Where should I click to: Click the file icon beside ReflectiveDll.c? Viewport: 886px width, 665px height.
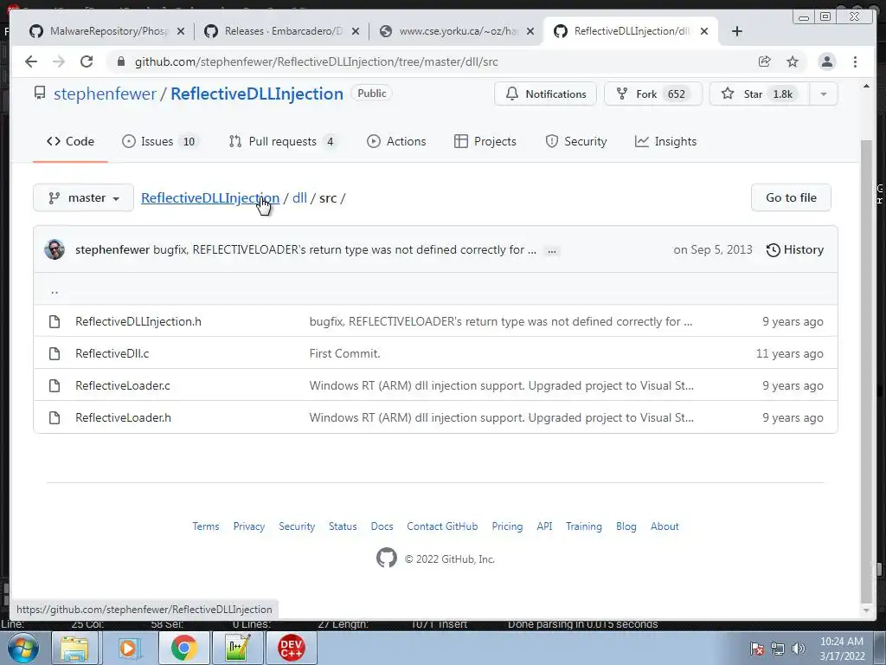click(55, 353)
